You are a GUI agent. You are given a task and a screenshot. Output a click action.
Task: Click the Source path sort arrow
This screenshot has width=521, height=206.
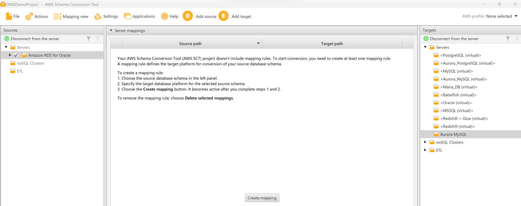(x=258, y=44)
